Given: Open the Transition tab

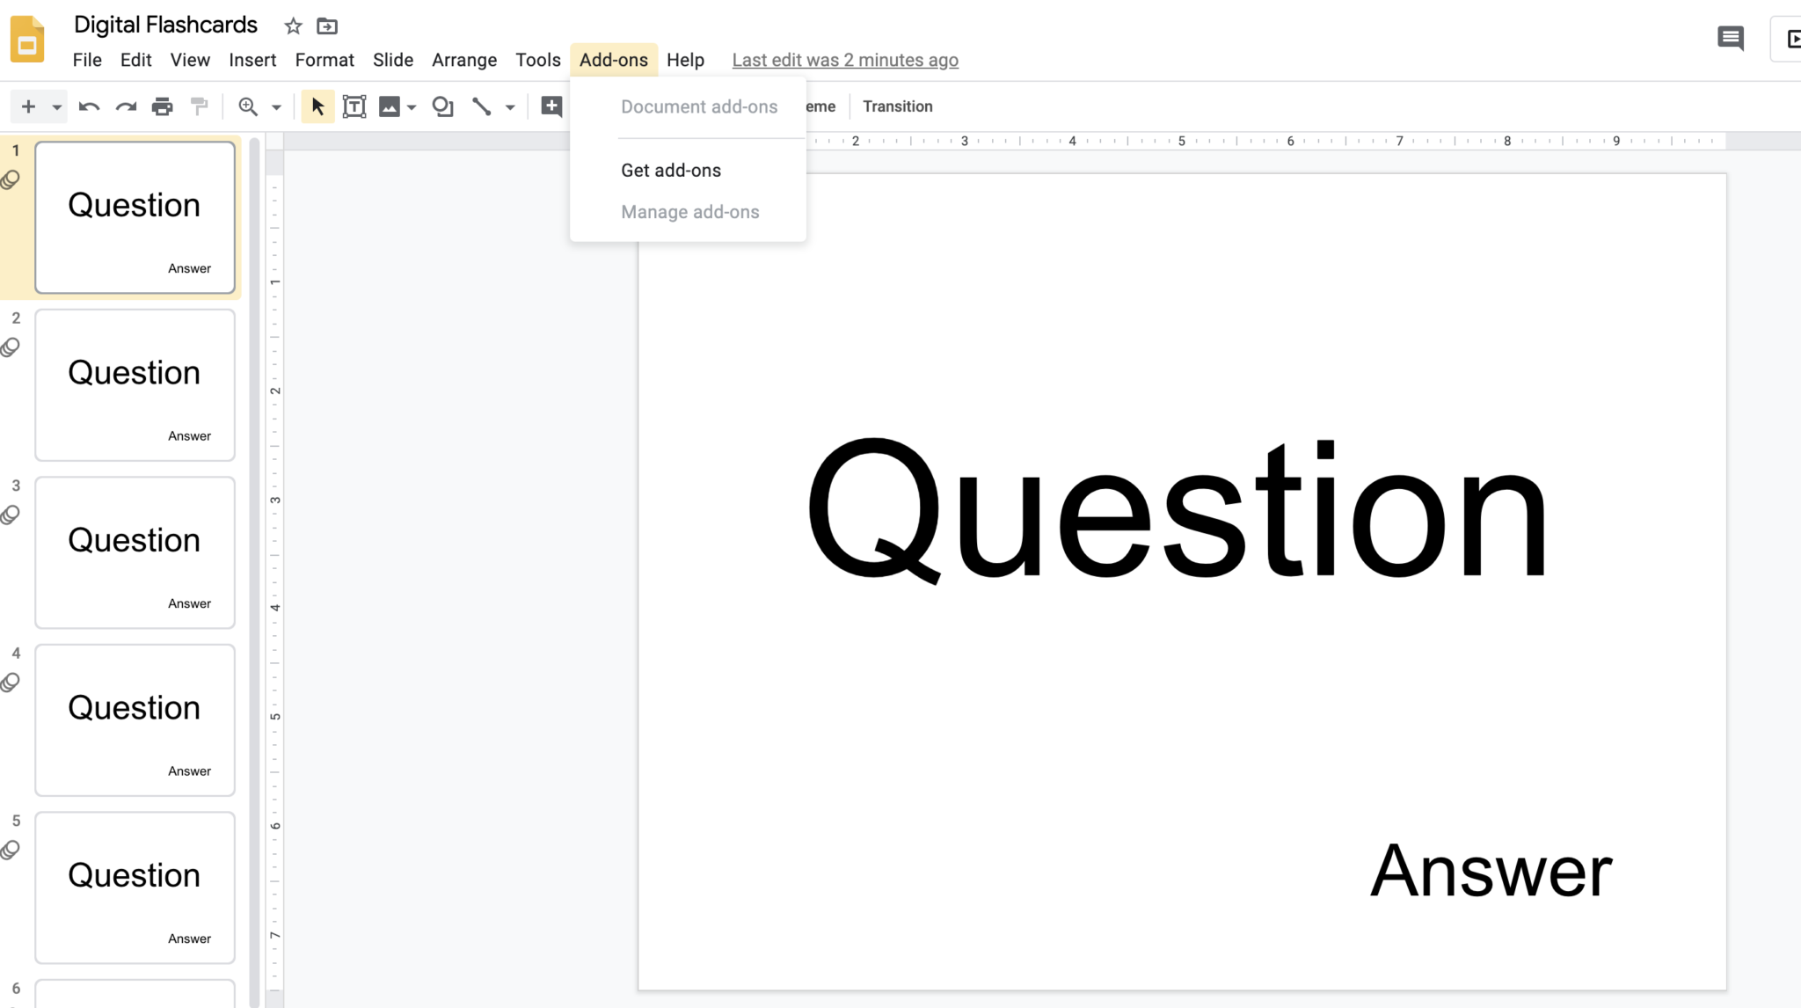Looking at the screenshot, I should click(x=898, y=106).
